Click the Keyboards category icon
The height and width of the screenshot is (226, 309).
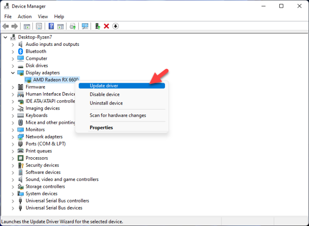click(21, 115)
